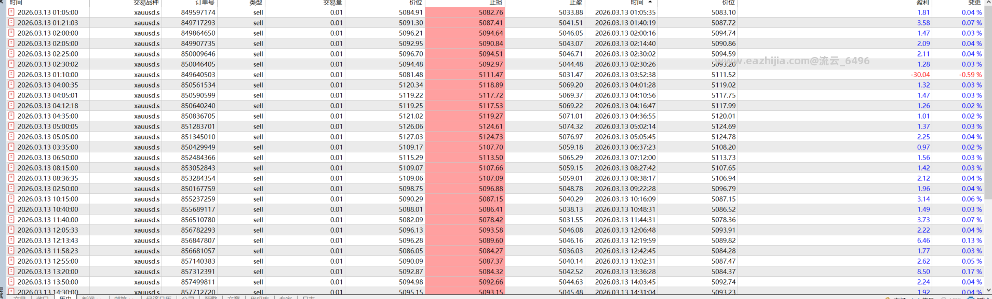This screenshot has width=992, height=299.
Task: Select order number 849640503
Action: coord(198,75)
